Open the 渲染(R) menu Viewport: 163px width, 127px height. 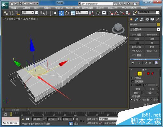[100, 8]
